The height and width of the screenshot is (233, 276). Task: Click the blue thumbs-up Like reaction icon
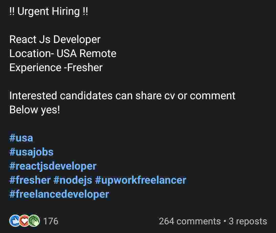pos(14,221)
